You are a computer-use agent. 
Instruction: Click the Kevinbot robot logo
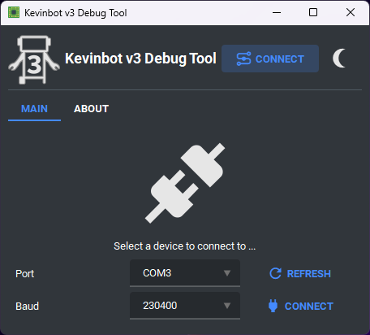34,59
